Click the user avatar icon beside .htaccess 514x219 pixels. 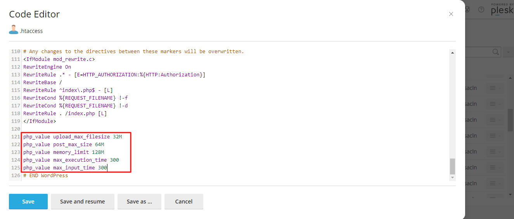[14, 30]
